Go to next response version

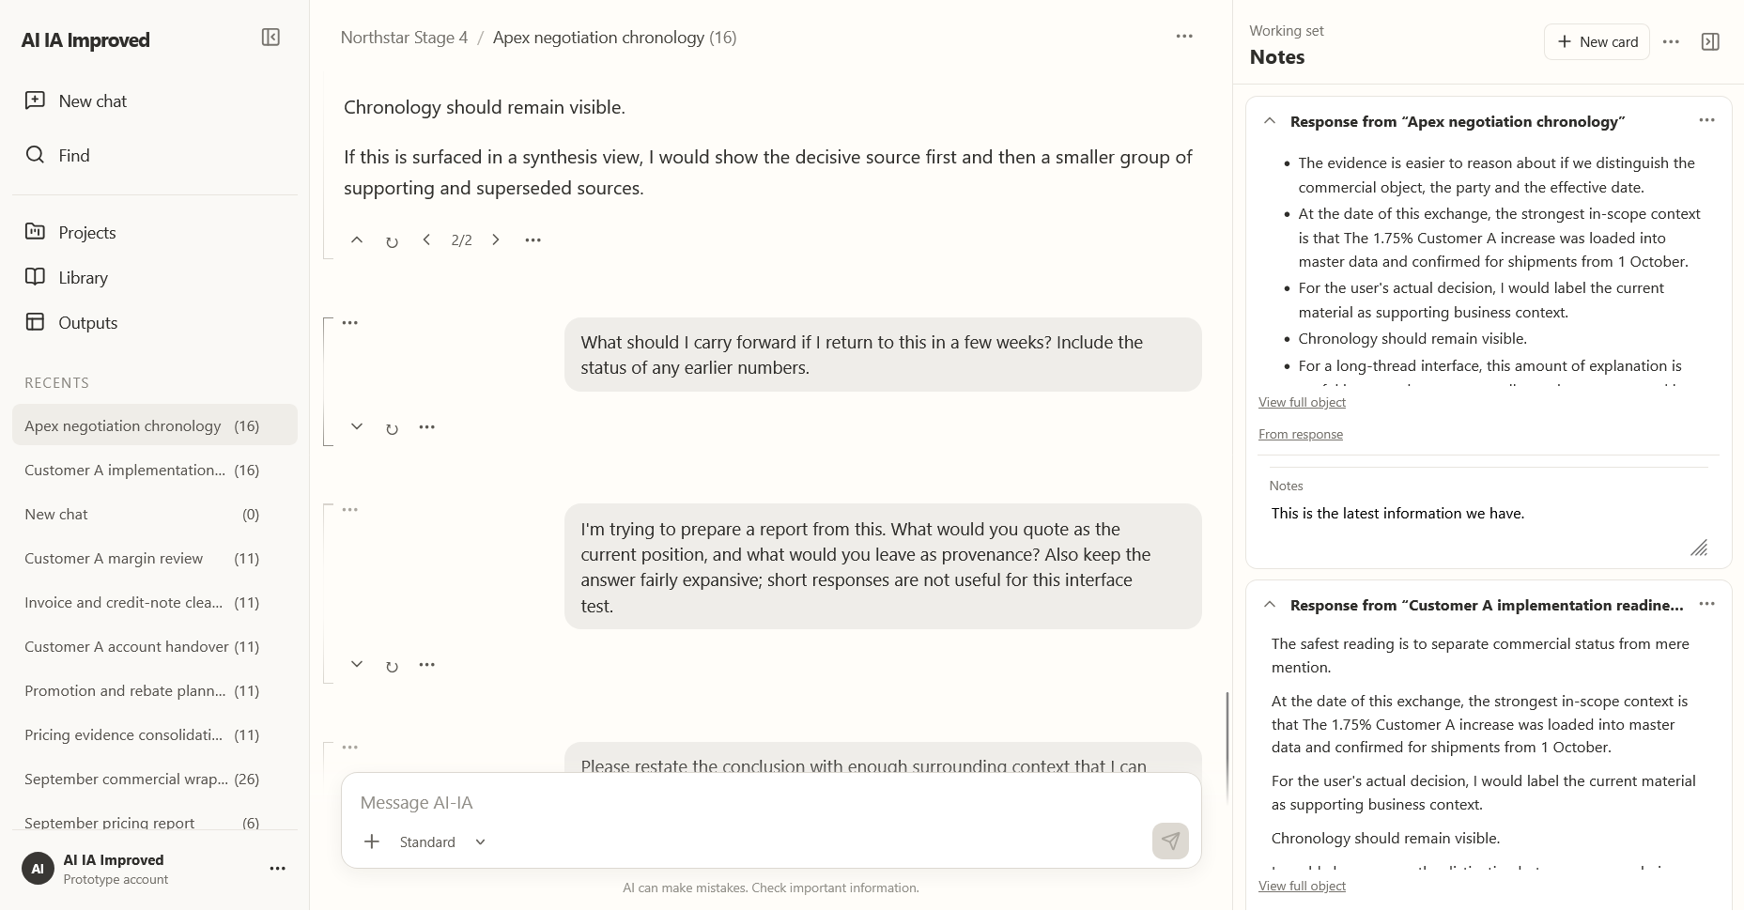[x=496, y=240]
